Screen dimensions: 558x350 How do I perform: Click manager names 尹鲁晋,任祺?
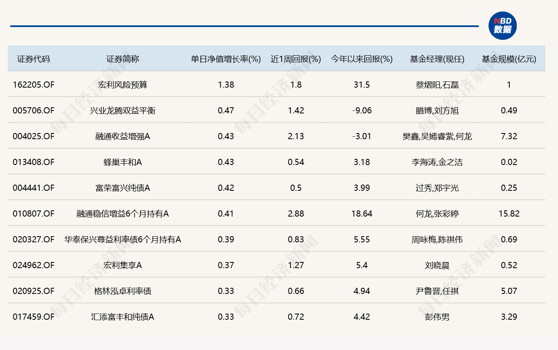point(437,291)
